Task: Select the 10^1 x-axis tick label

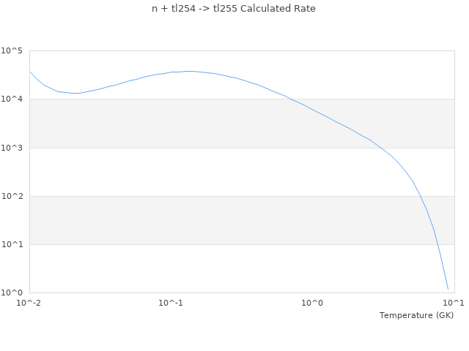Action: point(453,303)
